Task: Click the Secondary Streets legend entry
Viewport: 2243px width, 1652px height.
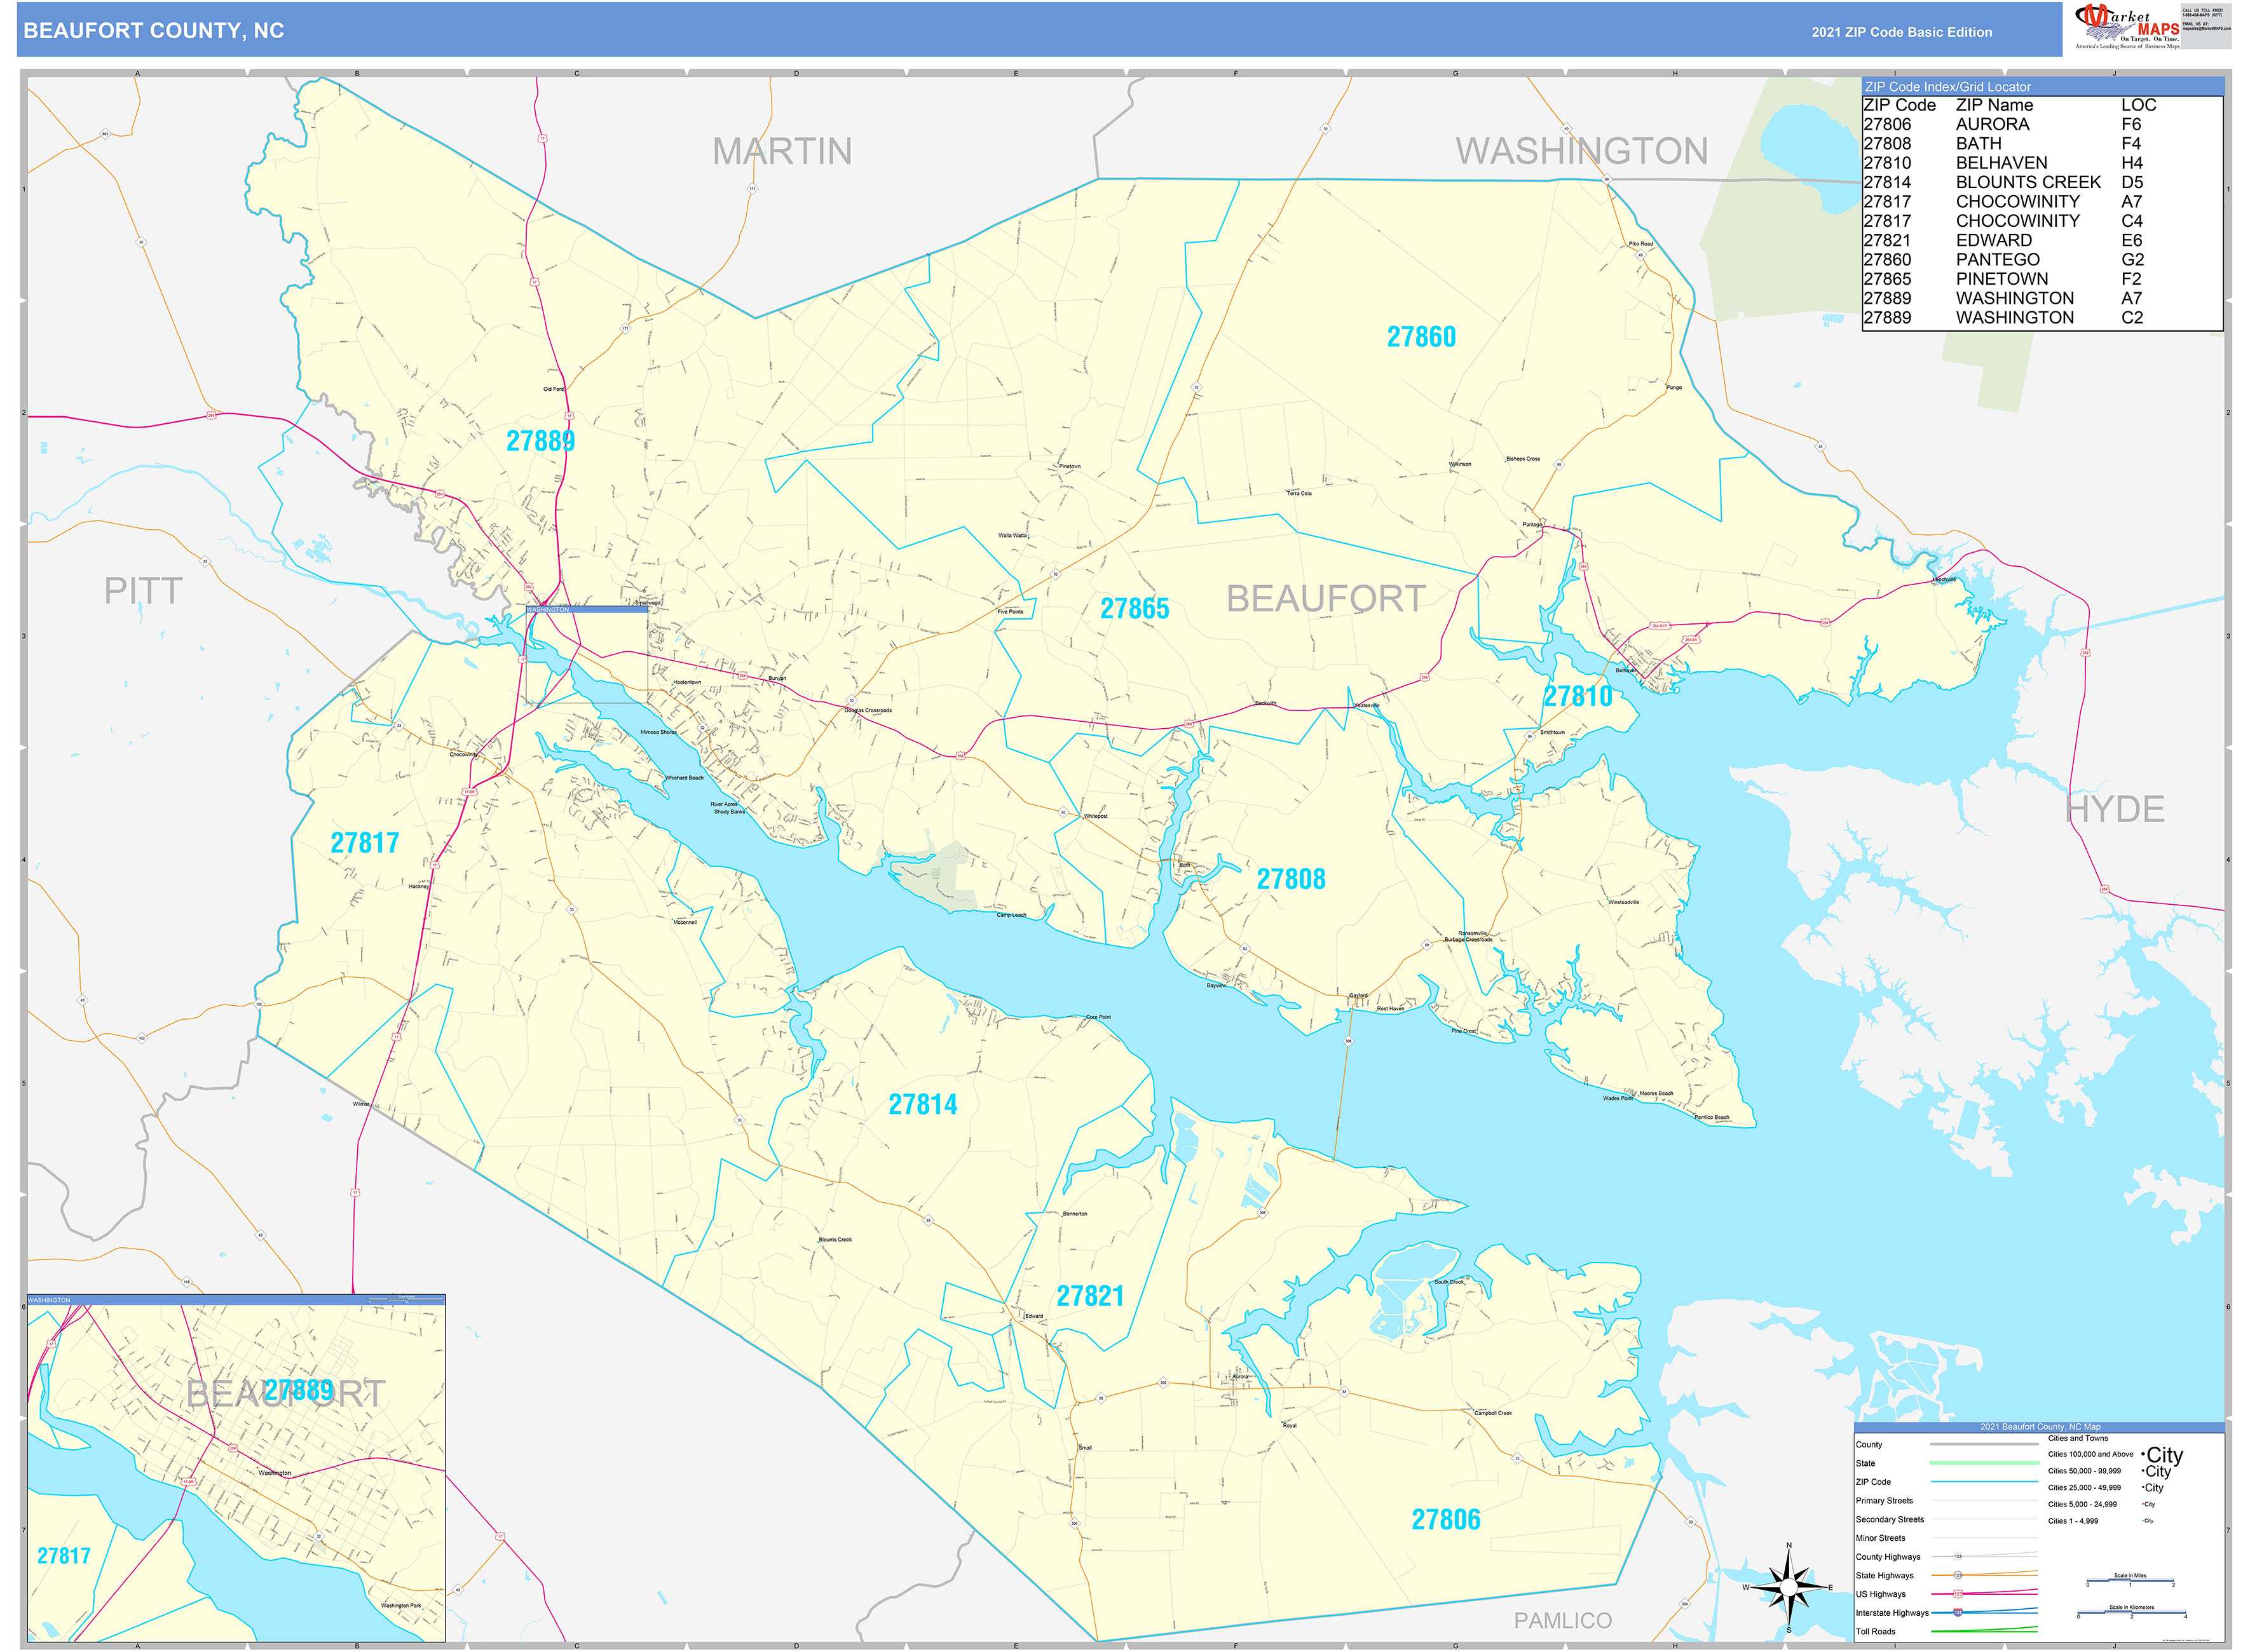Action: 1946,1520
